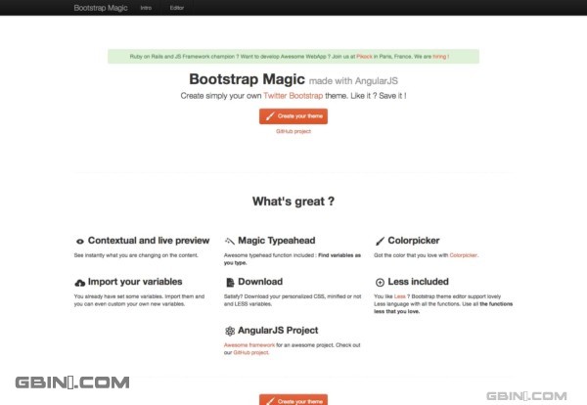Click the Magic Typeahead heading
The width and height of the screenshot is (587, 405).
(277, 241)
